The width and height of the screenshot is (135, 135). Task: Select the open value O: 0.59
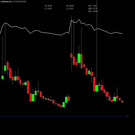tap(48, 6)
